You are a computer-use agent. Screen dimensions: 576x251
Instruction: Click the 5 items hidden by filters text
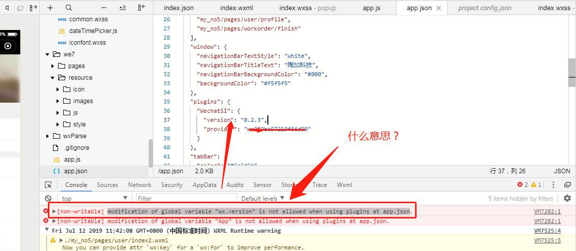pos(520,198)
